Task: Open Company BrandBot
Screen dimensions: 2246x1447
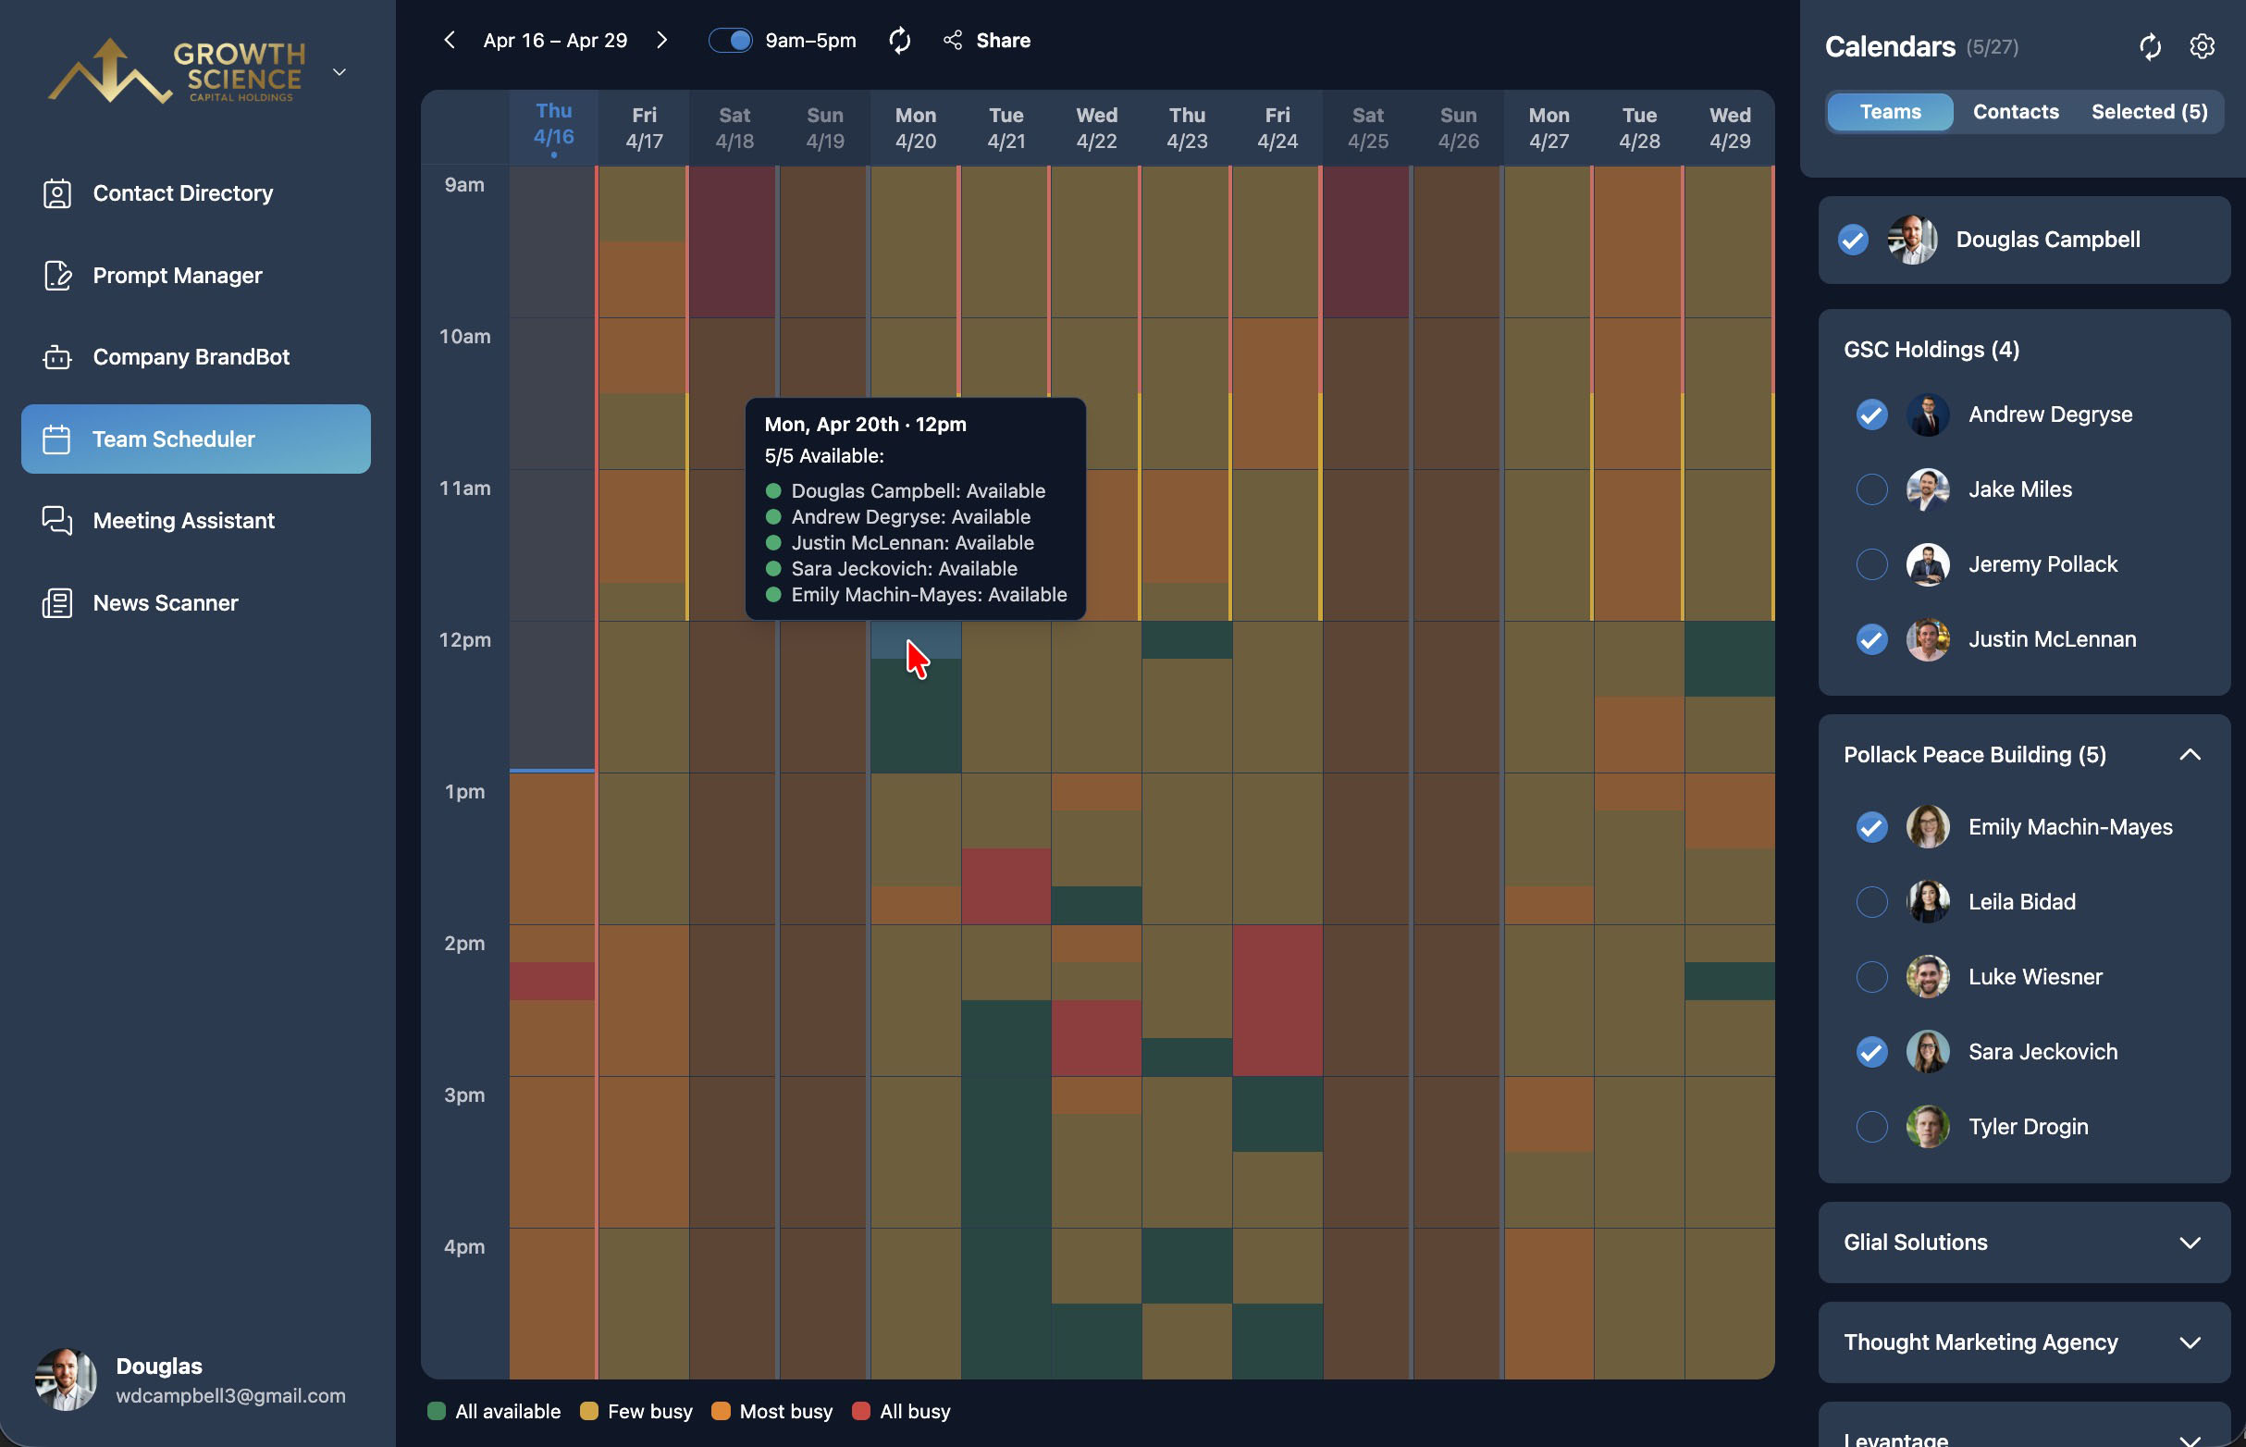Action: (x=195, y=357)
